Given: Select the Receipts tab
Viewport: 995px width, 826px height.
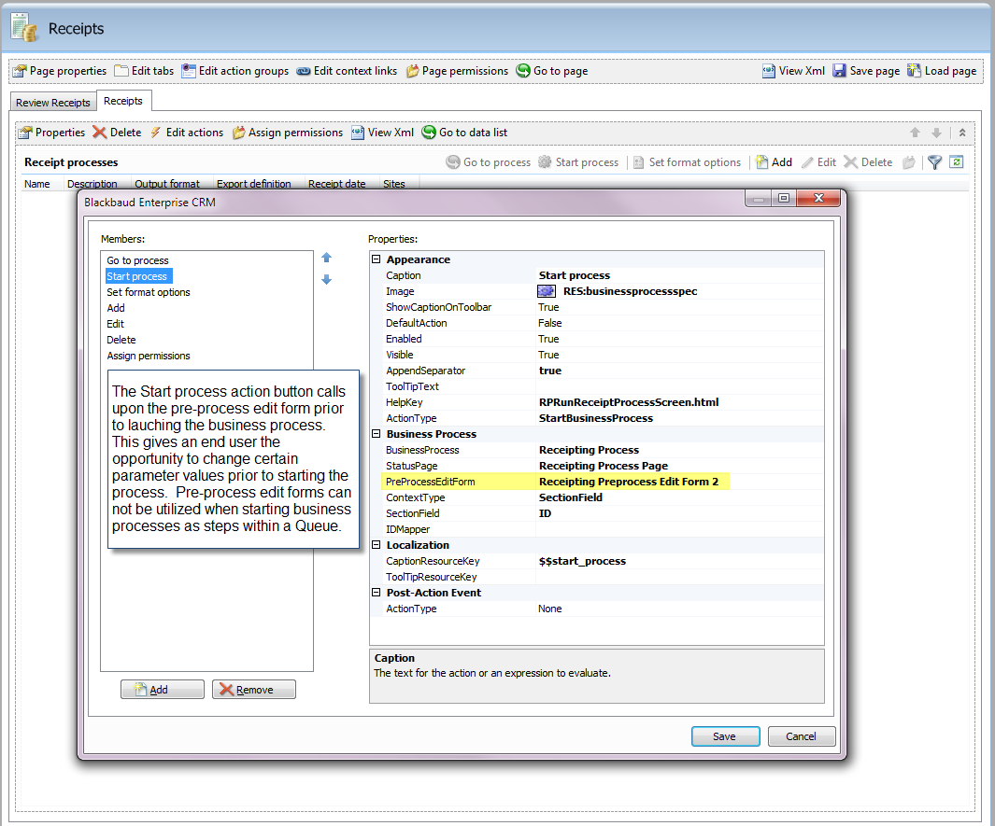Looking at the screenshot, I should pyautogui.click(x=123, y=101).
